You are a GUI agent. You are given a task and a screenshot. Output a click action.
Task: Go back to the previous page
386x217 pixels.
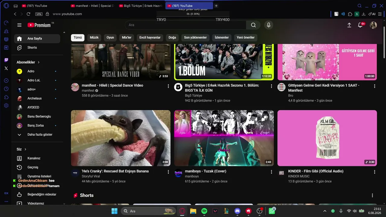click(15, 14)
